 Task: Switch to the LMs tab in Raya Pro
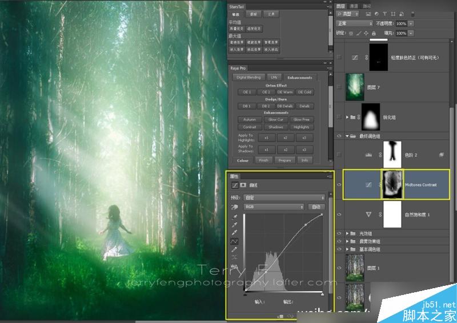click(274, 78)
